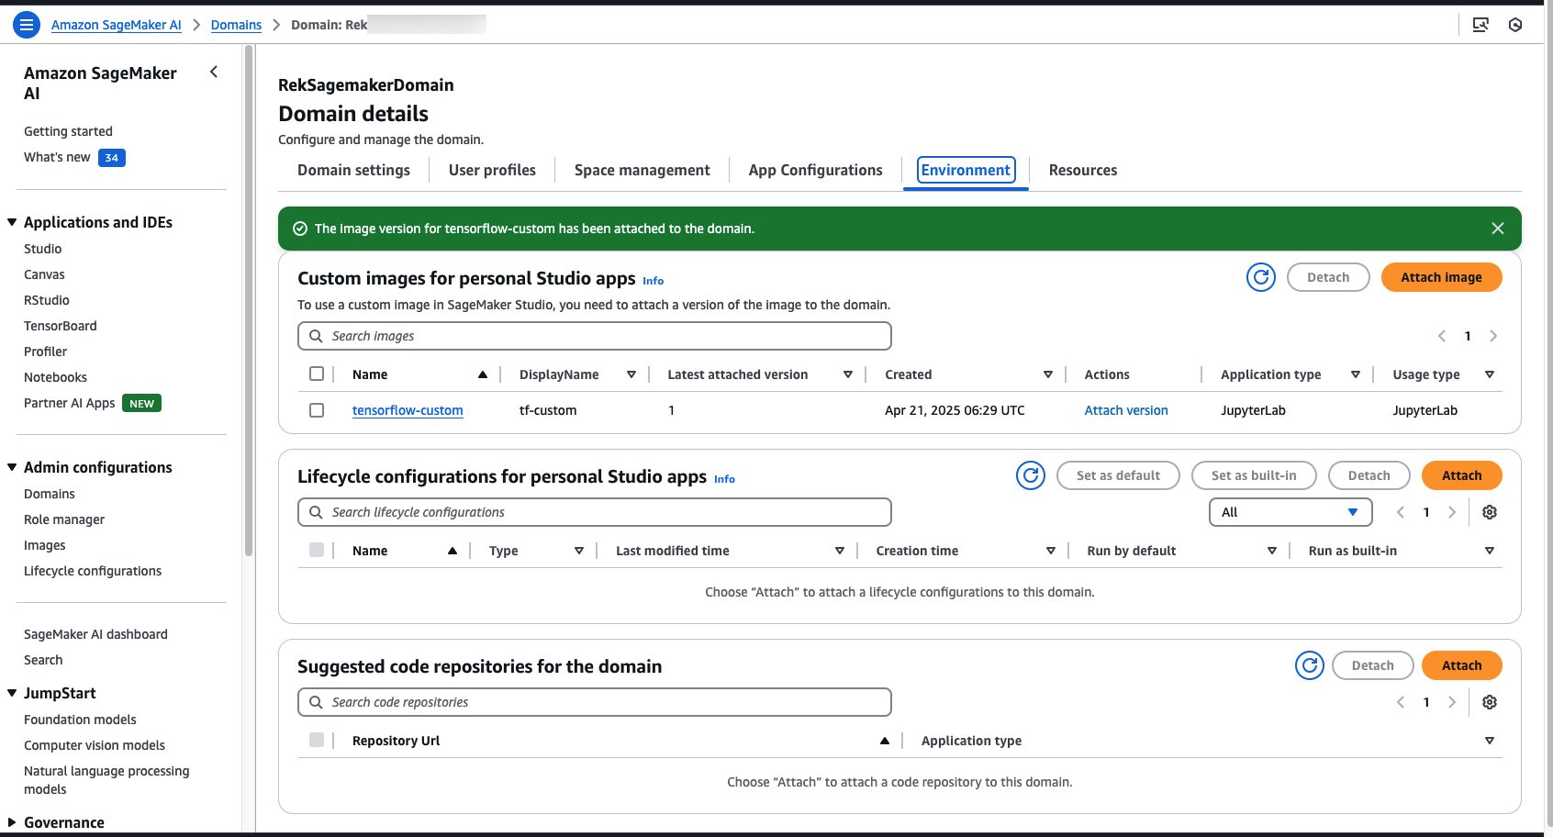This screenshot has height=837, width=1553.
Task: Click the Set as default button
Action: (1118, 475)
